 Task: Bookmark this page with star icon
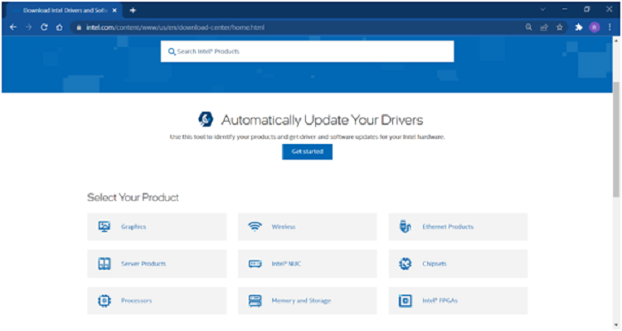click(x=559, y=27)
